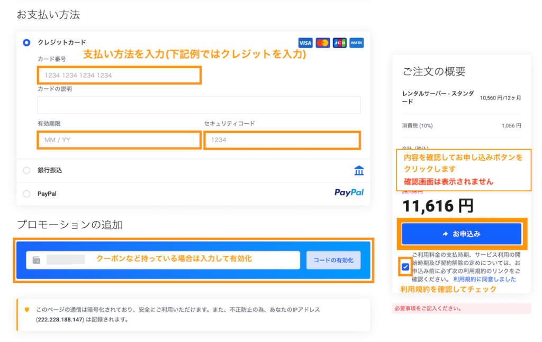Click the bank building icon next to 銀行振込
Viewport: 542px width, 342px height.
click(359, 170)
